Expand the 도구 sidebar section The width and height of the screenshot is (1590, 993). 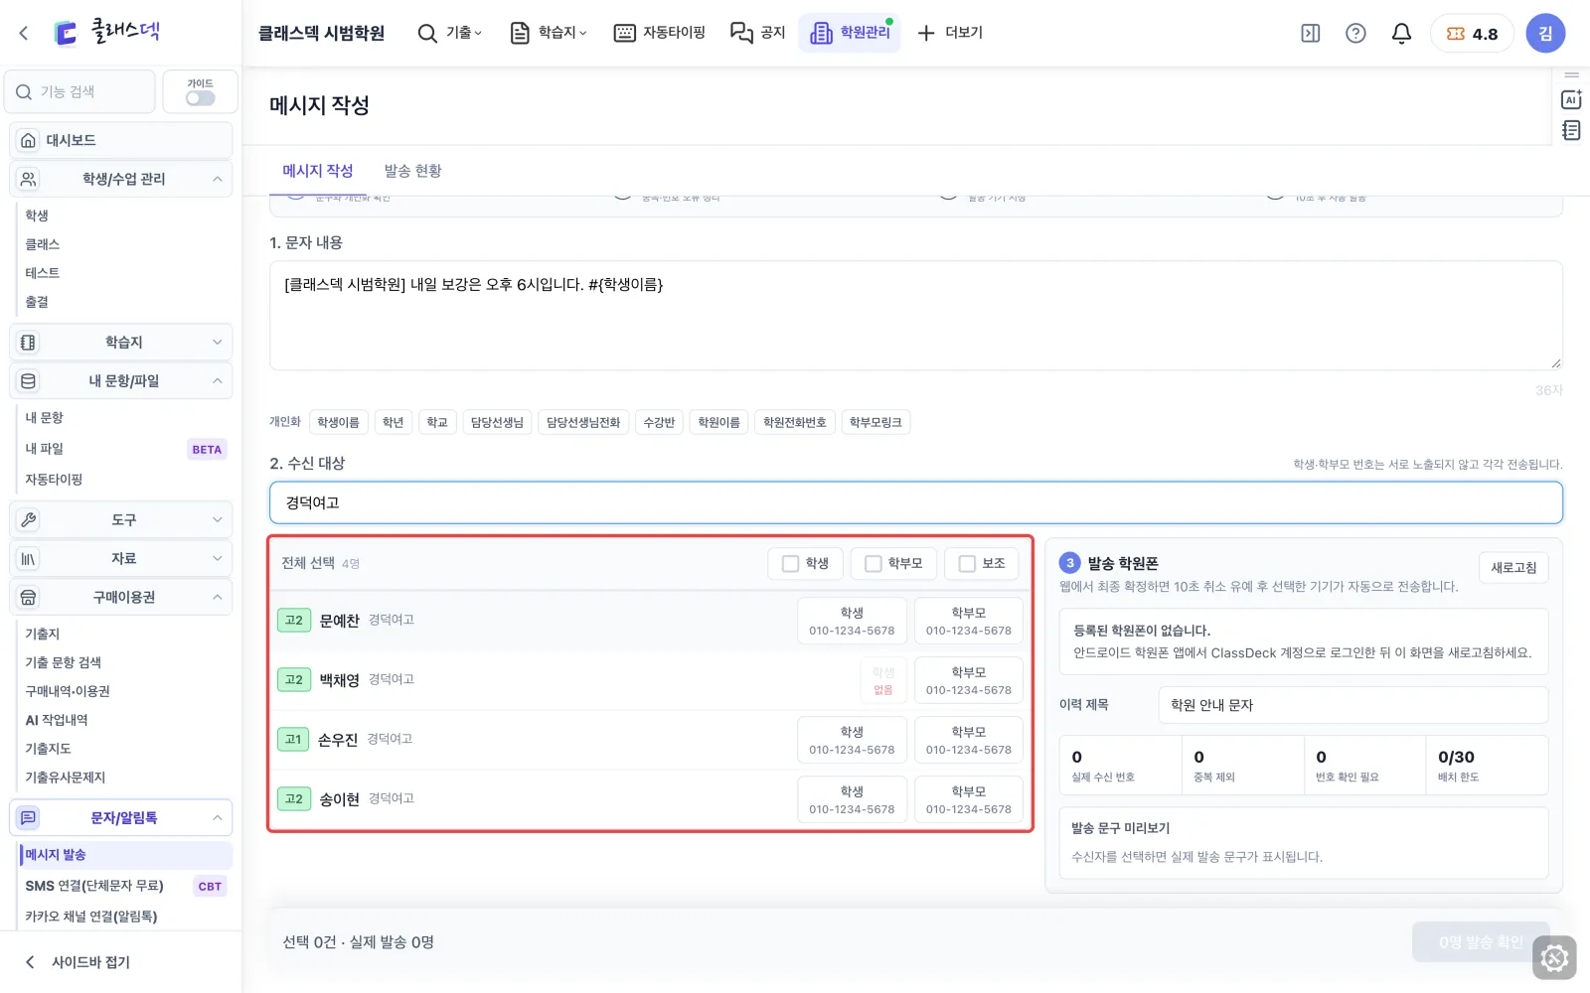(121, 519)
